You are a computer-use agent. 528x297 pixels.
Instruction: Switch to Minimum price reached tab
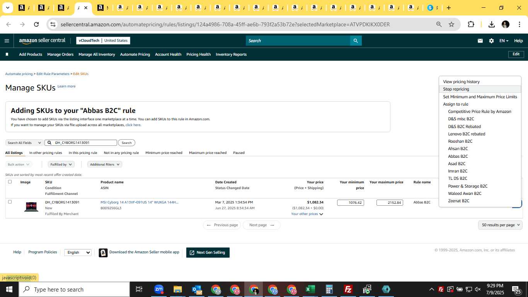coord(164,153)
